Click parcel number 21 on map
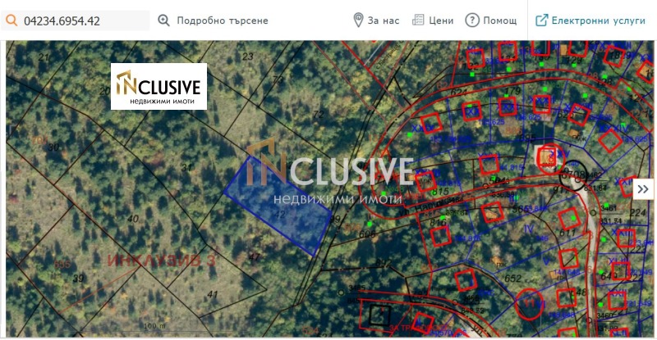Viewport: 657px width, 340px height. (x=44, y=57)
